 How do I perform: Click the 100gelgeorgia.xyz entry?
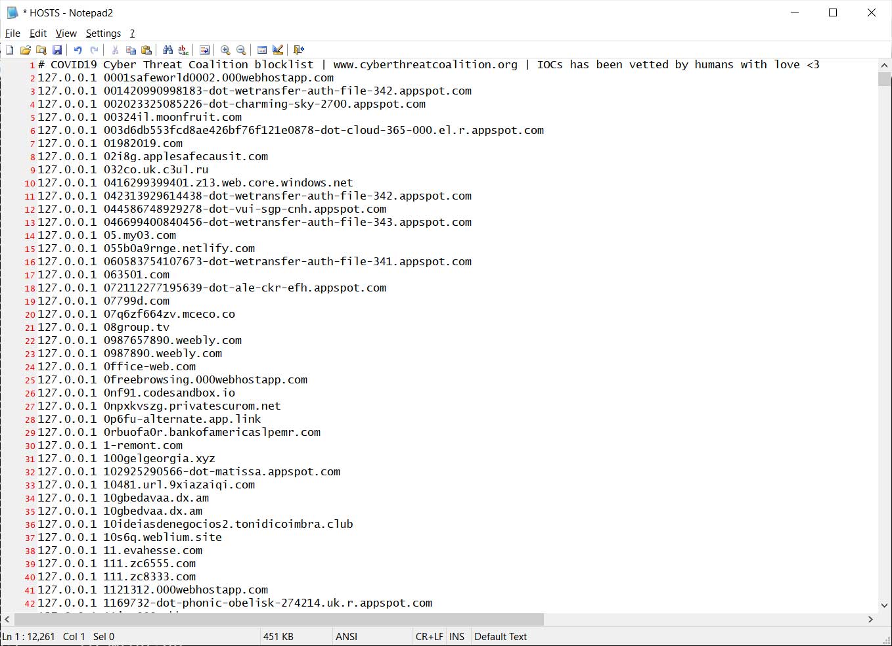click(x=160, y=458)
